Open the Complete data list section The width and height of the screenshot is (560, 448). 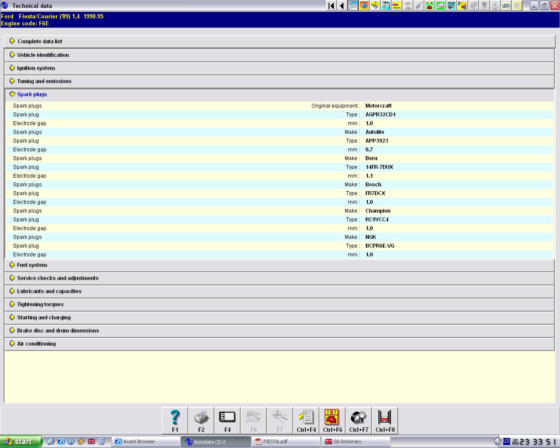pos(39,42)
